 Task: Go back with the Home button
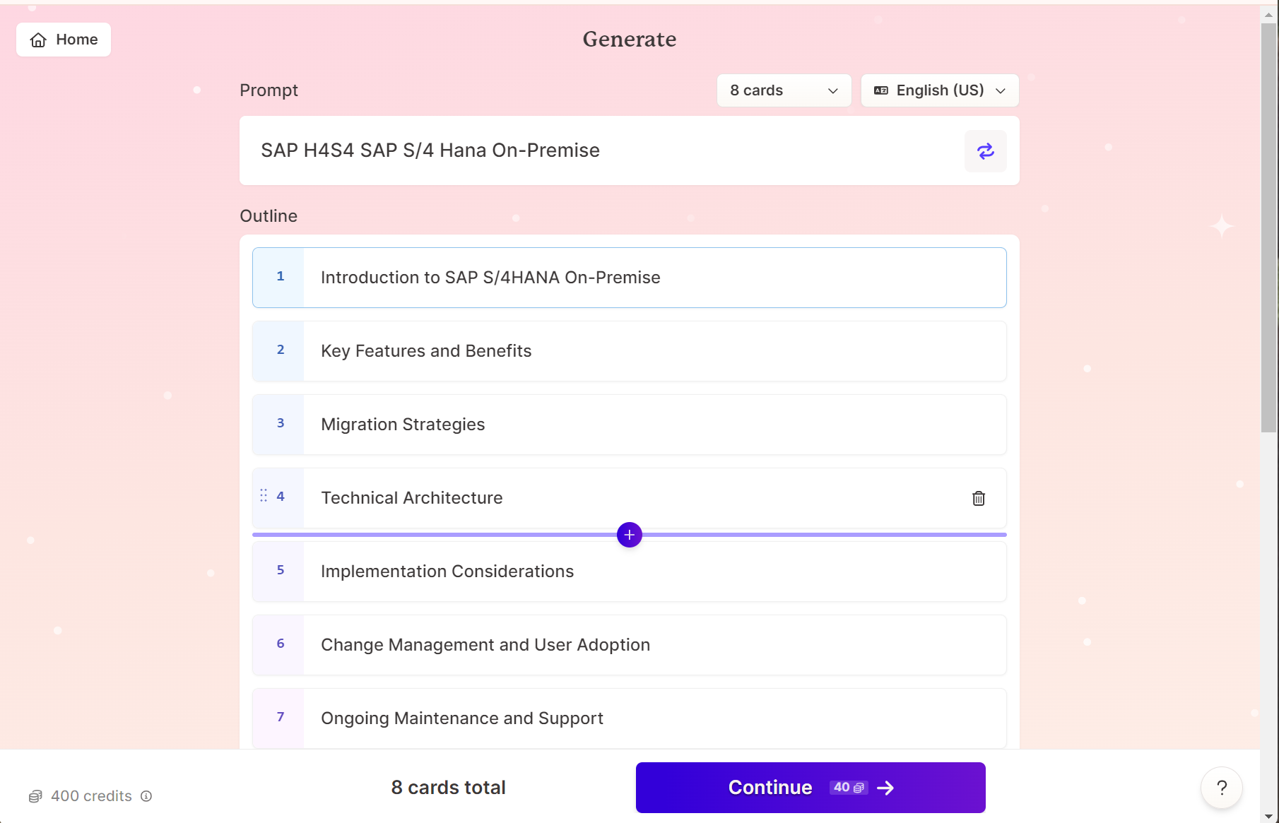[64, 40]
